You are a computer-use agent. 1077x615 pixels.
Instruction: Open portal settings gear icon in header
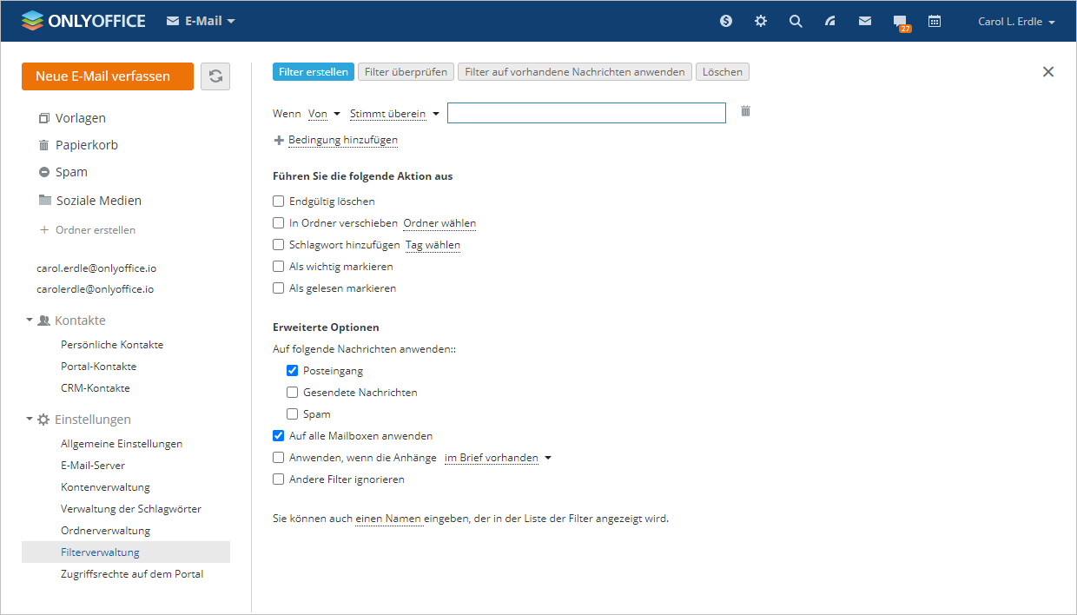point(761,21)
